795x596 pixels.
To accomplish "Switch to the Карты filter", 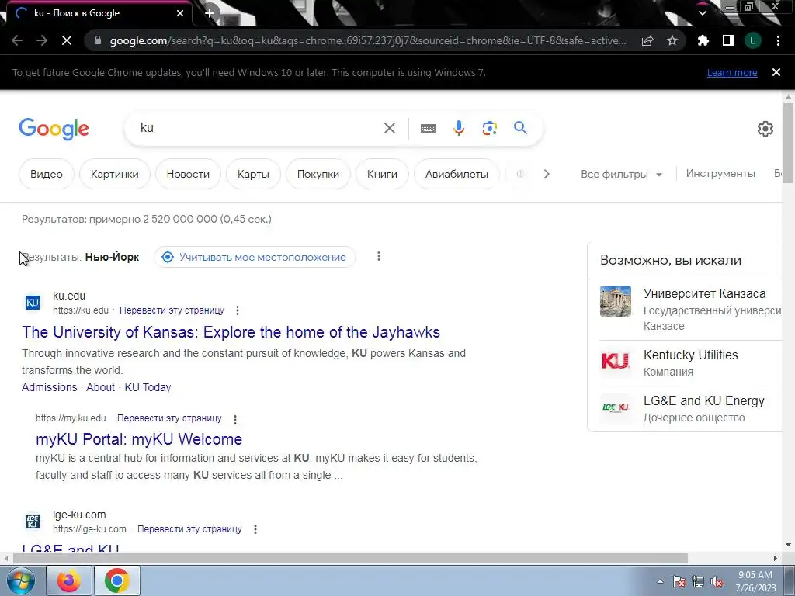I will click(253, 174).
